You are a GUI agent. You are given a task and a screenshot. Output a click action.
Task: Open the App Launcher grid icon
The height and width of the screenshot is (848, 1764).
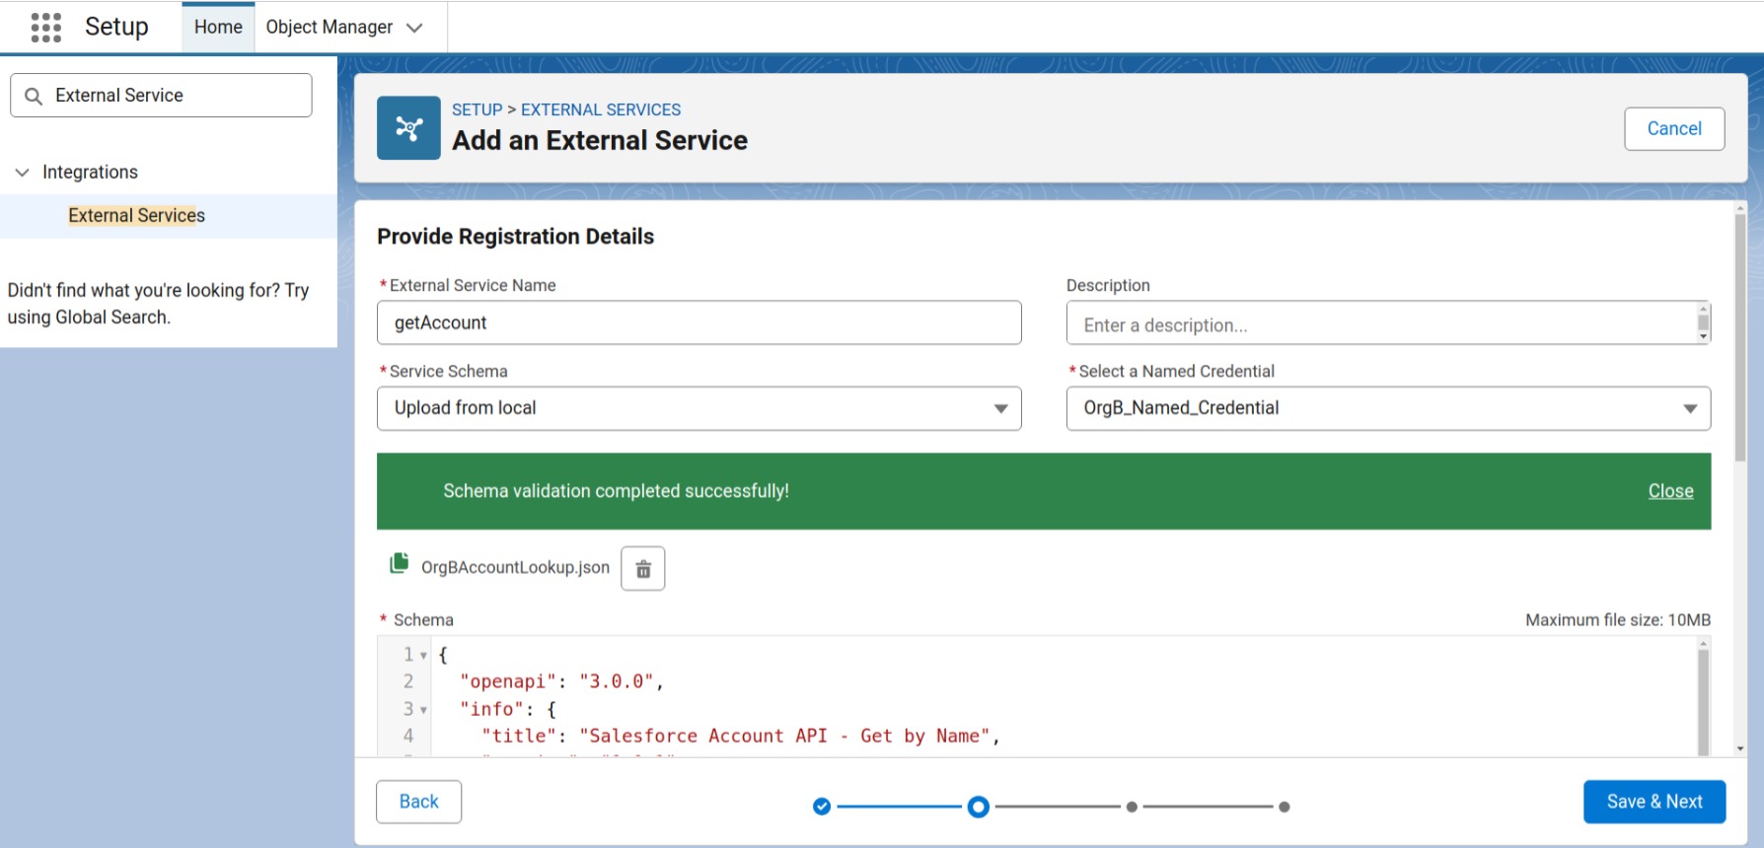[45, 28]
